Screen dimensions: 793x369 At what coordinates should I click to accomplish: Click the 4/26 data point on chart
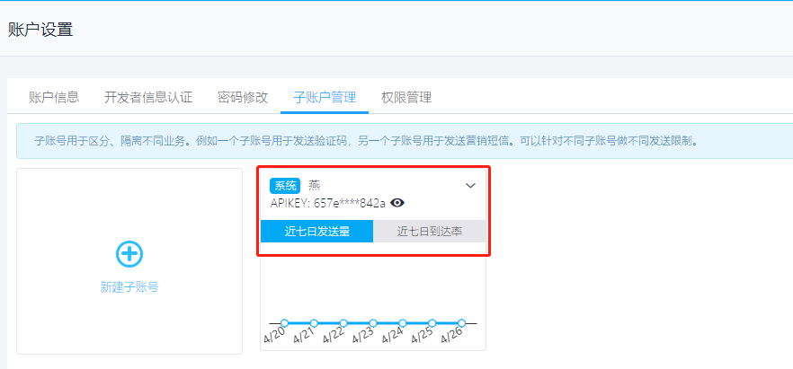click(x=461, y=323)
